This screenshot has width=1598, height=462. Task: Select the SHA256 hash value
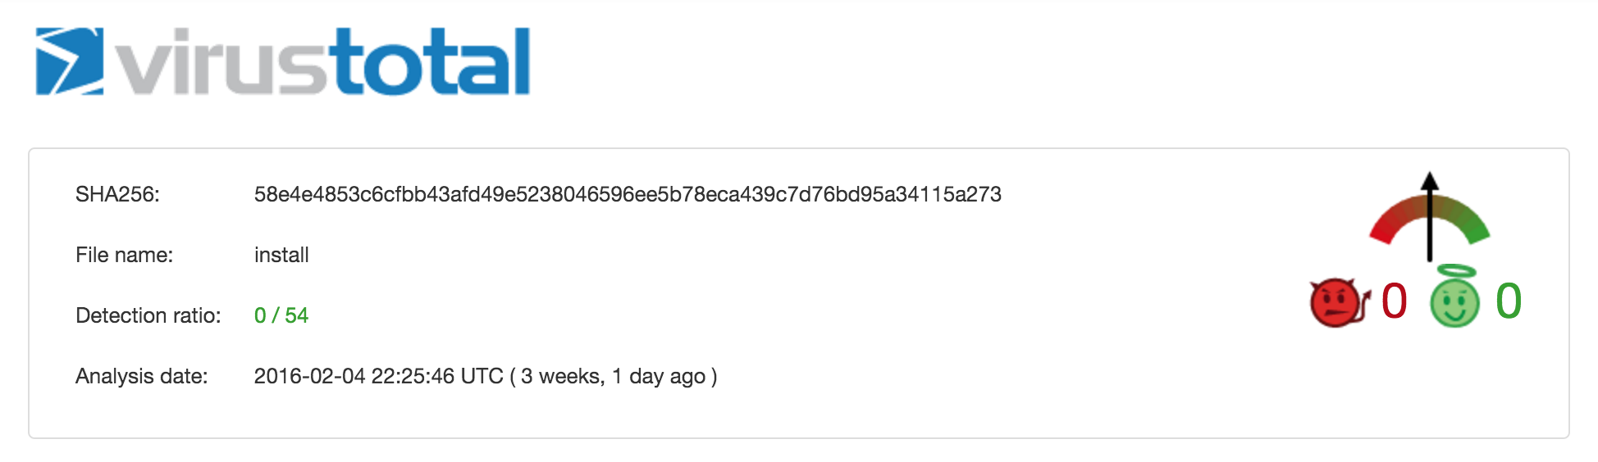point(628,194)
